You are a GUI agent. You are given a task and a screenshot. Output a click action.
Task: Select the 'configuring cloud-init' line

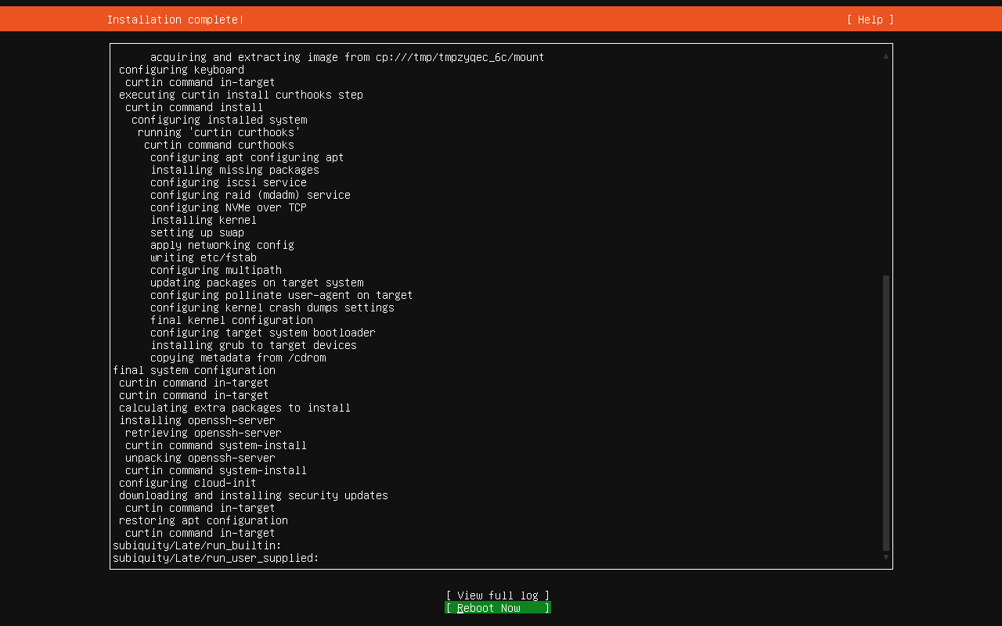coord(188,483)
